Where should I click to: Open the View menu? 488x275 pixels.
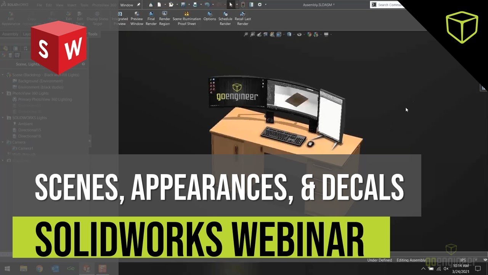60,5
